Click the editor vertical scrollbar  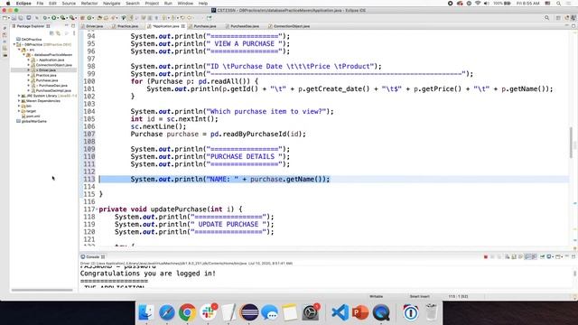click(x=571, y=143)
